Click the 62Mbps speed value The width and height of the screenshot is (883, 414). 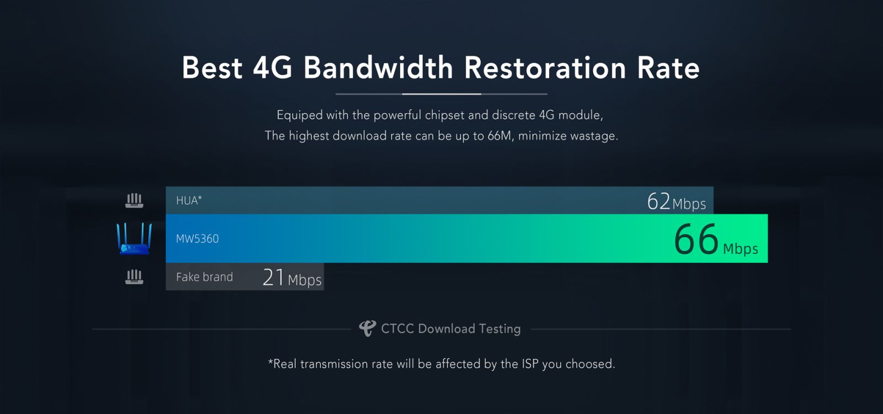coord(676,202)
